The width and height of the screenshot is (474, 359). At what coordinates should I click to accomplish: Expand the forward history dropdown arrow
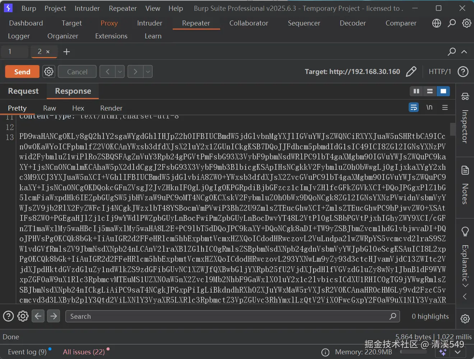point(148,71)
